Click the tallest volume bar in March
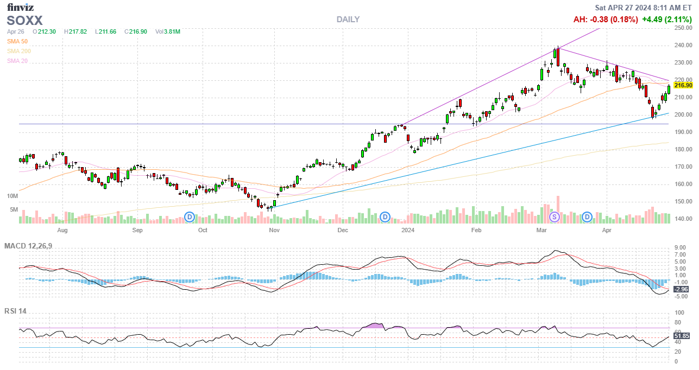Viewport: 699px width, 370px height. click(558, 209)
